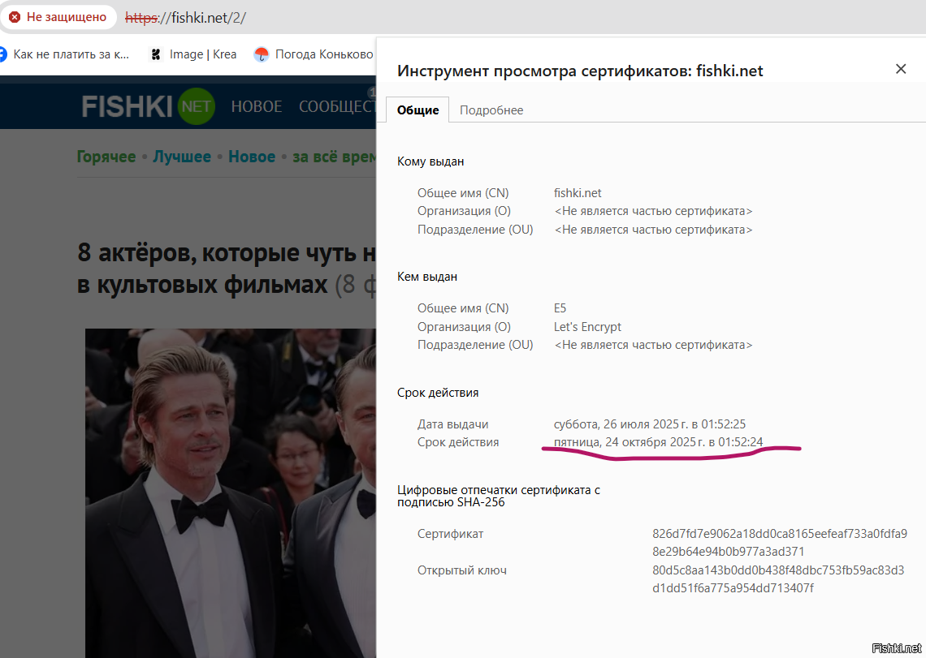Switch to the 'Подробнее' tab
Viewport: 926px width, 658px height.
[x=491, y=110]
